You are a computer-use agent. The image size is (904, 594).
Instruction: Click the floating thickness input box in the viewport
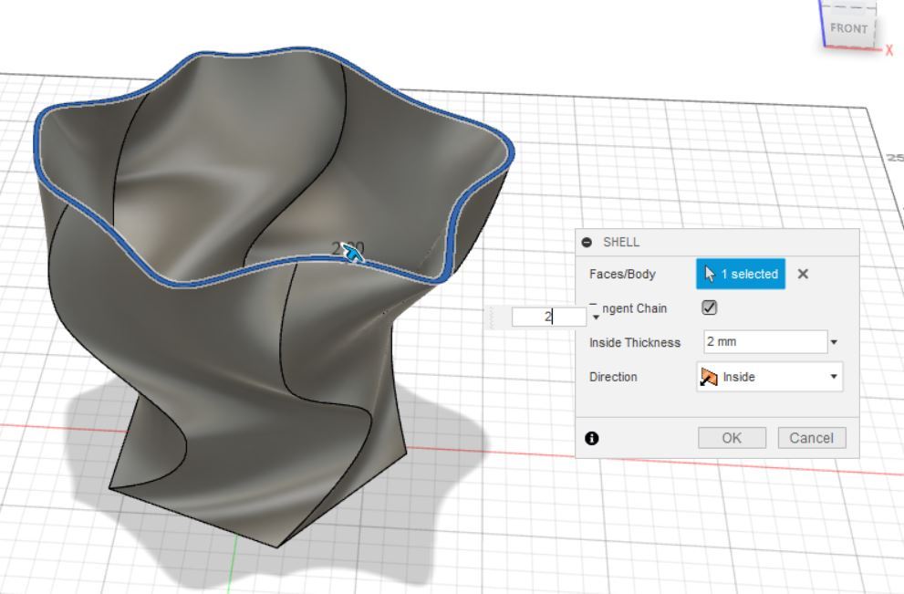point(549,317)
